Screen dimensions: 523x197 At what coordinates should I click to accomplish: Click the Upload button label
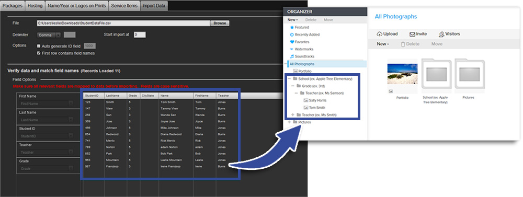tap(390, 34)
